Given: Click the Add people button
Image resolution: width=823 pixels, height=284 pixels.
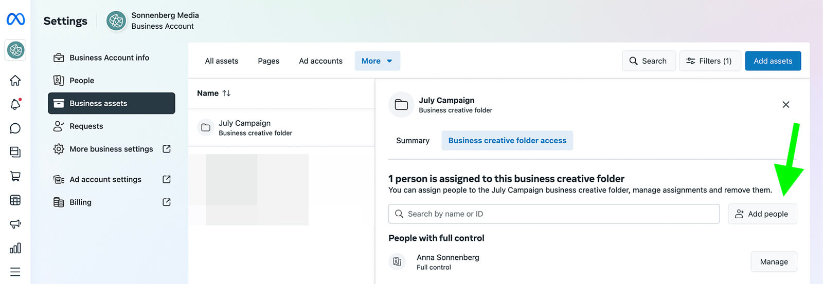Looking at the screenshot, I should [x=762, y=214].
